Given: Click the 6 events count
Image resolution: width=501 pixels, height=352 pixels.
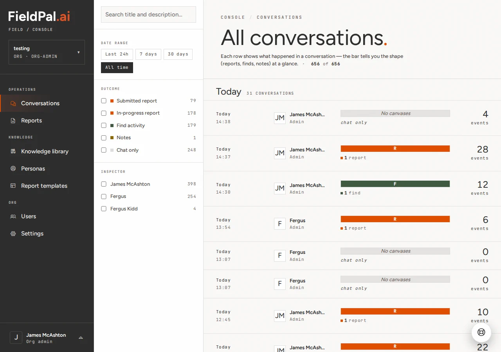Looking at the screenshot, I should [x=480, y=223].
